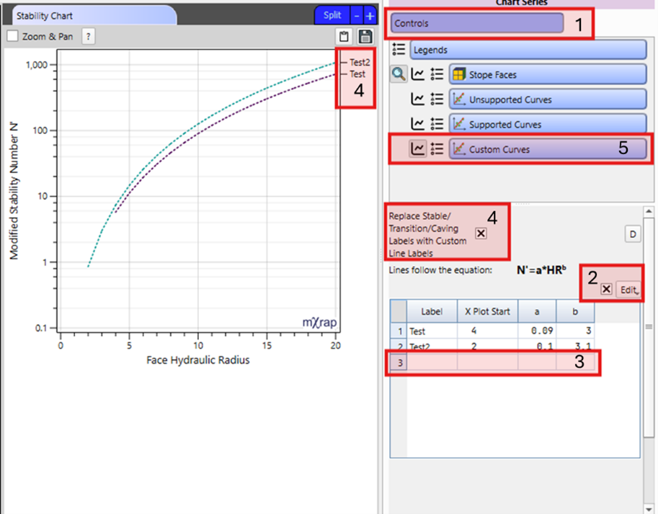Enable the Zoom & Pan checkbox

click(12, 36)
